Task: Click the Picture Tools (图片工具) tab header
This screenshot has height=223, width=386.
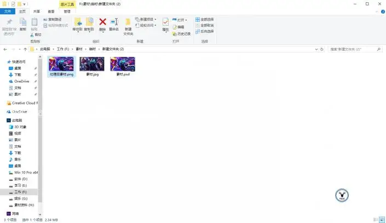Action: 67,4
